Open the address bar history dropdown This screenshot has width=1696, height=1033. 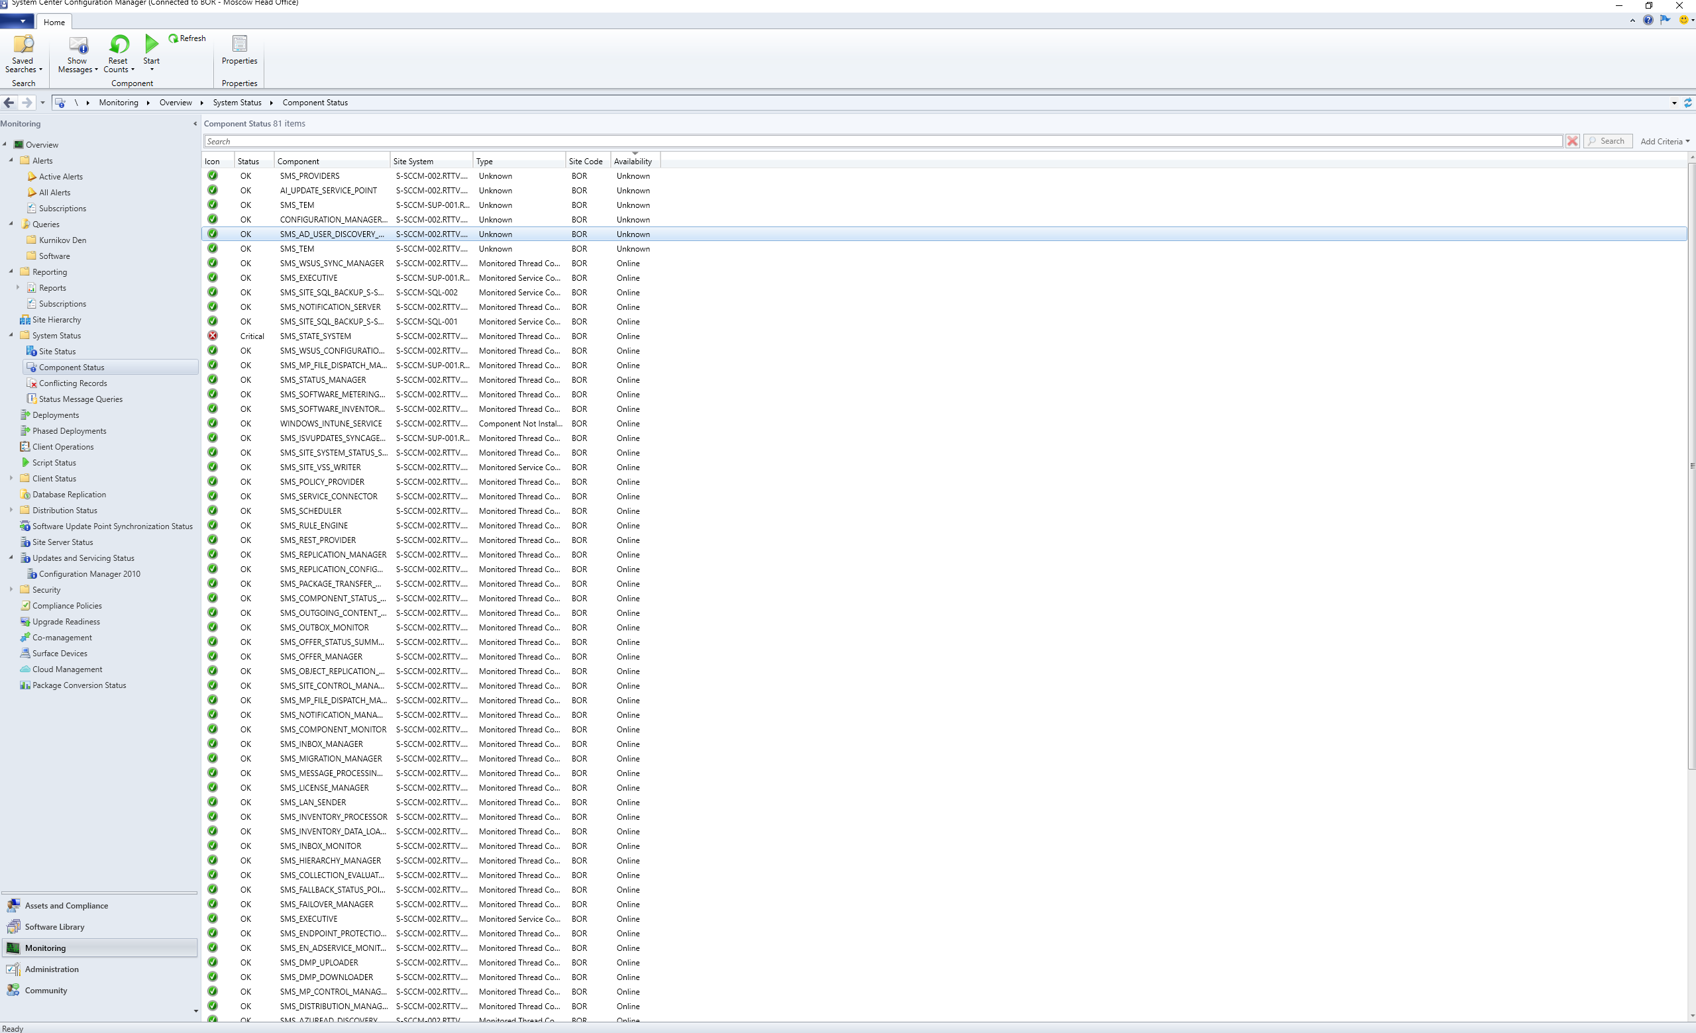tap(1674, 103)
